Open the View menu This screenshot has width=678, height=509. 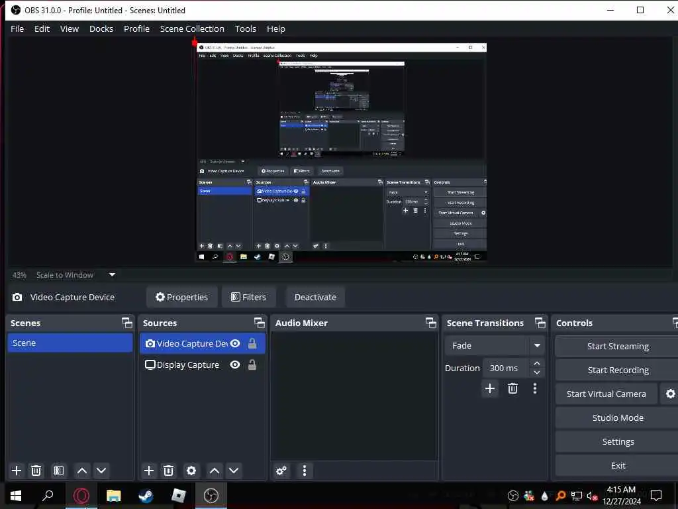point(69,28)
